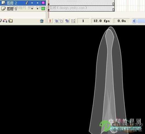Enable Onion Skin Outlines
The height and width of the screenshot is (134, 145).
click(x=61, y=21)
